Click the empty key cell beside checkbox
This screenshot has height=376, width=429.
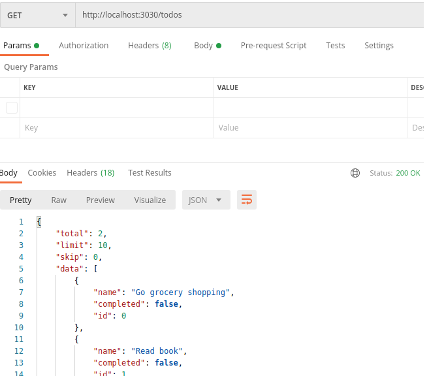click(x=117, y=108)
